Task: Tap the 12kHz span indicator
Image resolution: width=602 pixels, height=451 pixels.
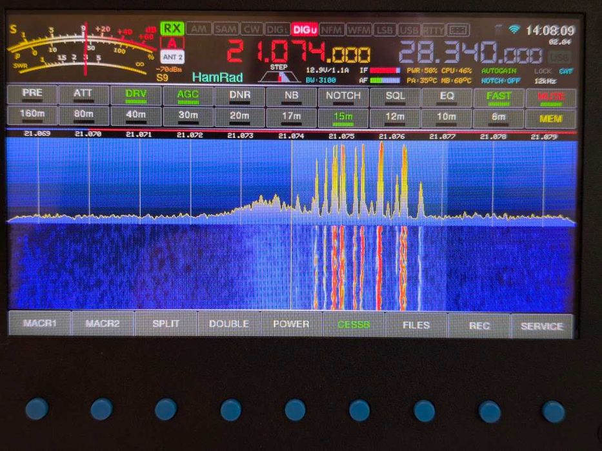Action: [x=545, y=81]
